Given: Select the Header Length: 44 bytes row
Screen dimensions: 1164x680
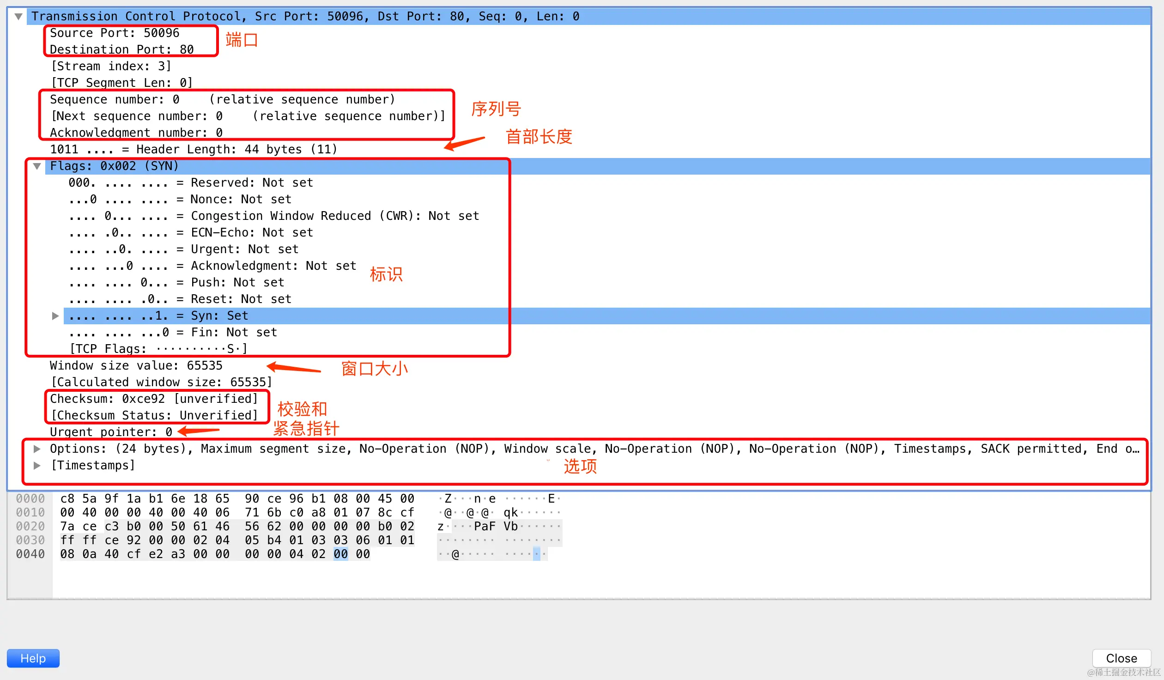Looking at the screenshot, I should (194, 150).
